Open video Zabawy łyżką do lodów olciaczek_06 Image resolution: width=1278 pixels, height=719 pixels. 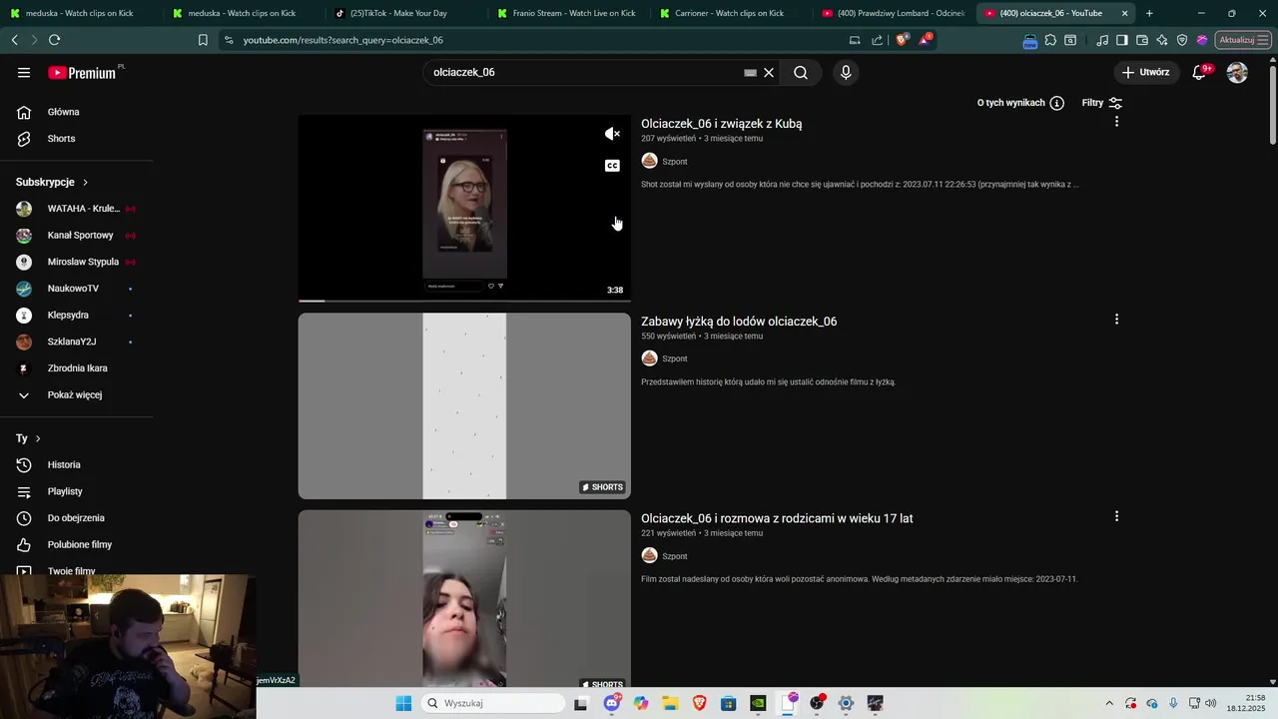pyautogui.click(x=739, y=322)
